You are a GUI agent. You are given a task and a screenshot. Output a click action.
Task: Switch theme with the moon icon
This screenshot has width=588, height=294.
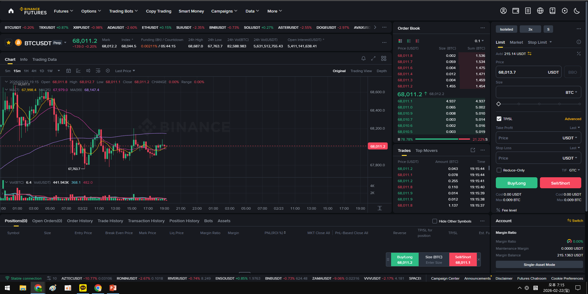(577, 11)
